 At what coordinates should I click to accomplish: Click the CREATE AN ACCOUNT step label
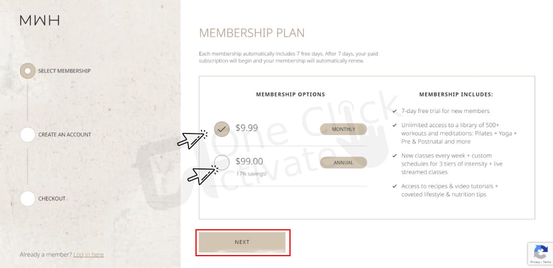tap(65, 135)
